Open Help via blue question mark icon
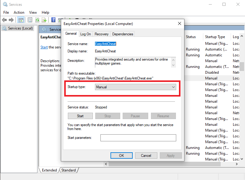 click(x=54, y=20)
